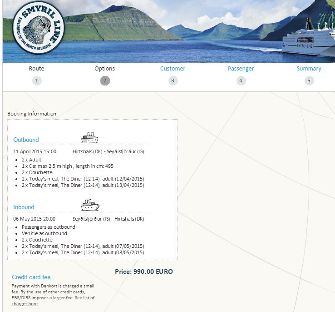Click the inbound '2 x Couchette' line
This screenshot has width=335, height=312.
[x=37, y=240]
